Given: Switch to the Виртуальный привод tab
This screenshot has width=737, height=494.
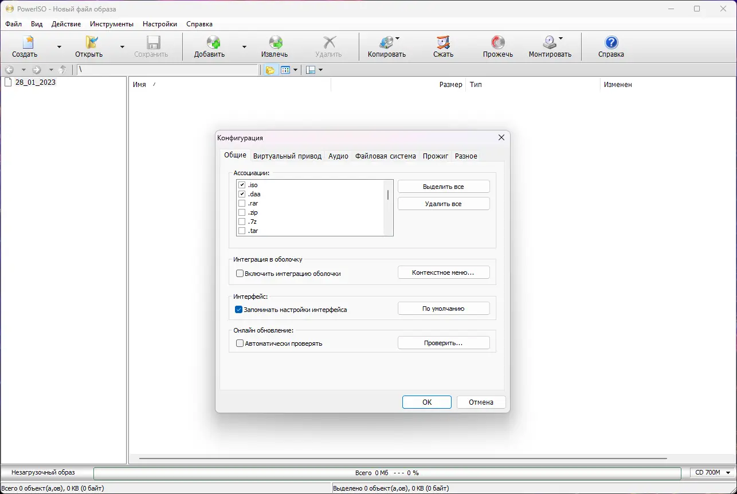Looking at the screenshot, I should [287, 156].
